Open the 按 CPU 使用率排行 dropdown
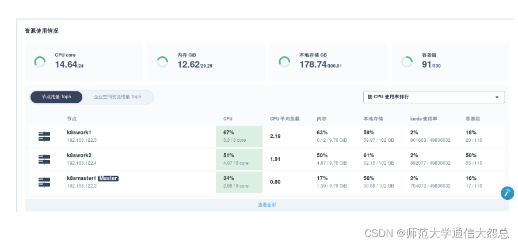The height and width of the screenshot is (244, 518). [x=434, y=97]
